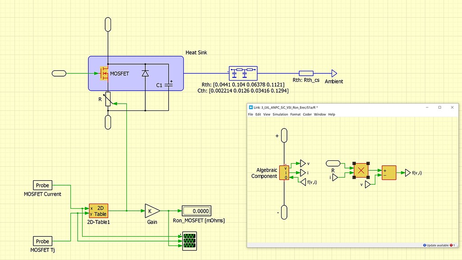The image size is (462, 260).
Task: Click the Algebraic Component block
Action: (x=285, y=173)
